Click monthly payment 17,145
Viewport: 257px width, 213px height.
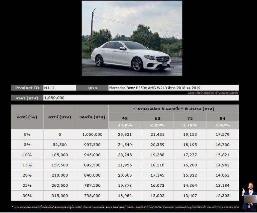click(x=157, y=175)
